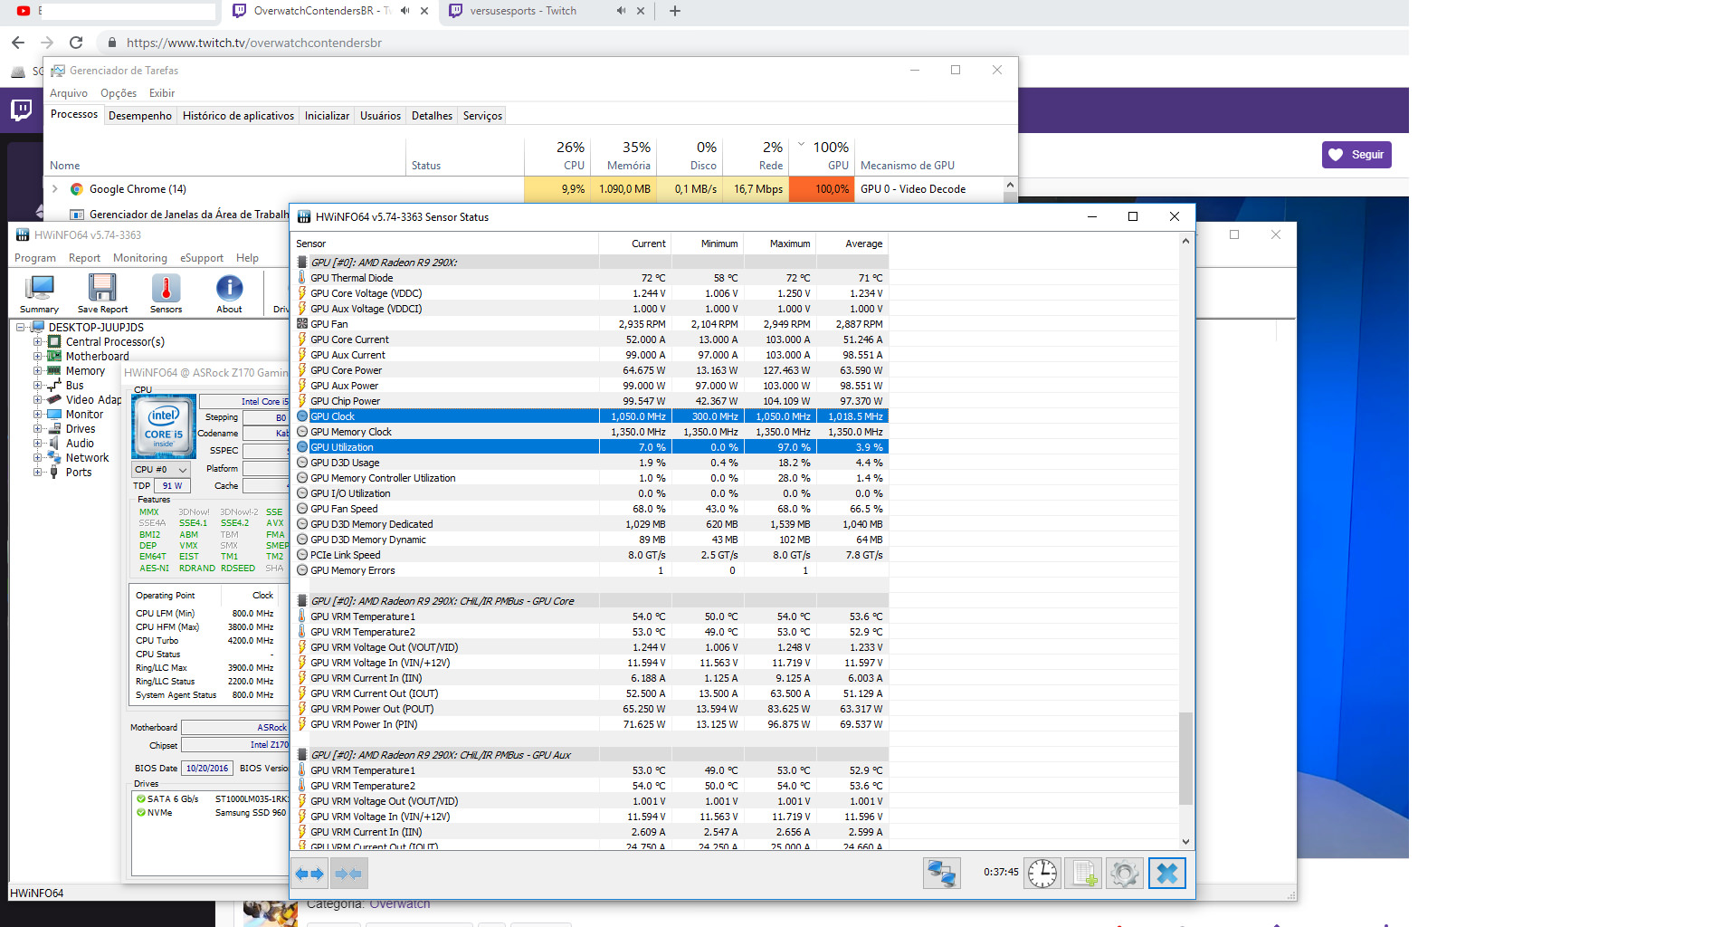This screenshot has width=1732, height=927.
Task: Click the HWiNFO sensor list vertical scrollbar thumb
Action: [1185, 759]
